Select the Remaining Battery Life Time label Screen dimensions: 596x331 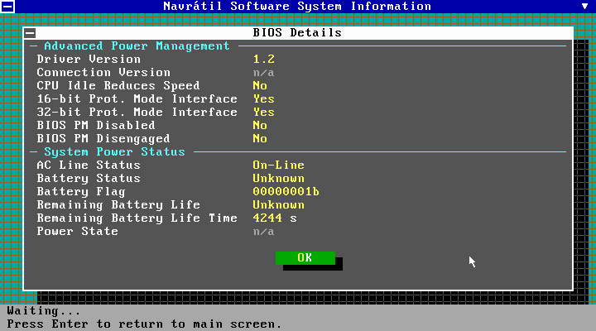point(137,218)
